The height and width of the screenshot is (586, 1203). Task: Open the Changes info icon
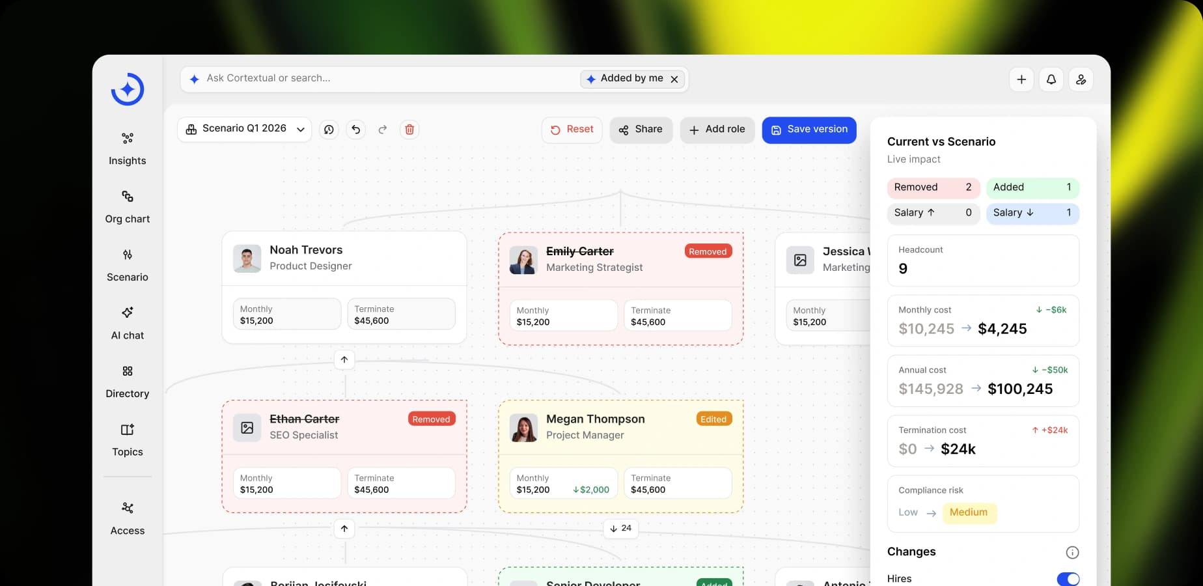click(1072, 552)
